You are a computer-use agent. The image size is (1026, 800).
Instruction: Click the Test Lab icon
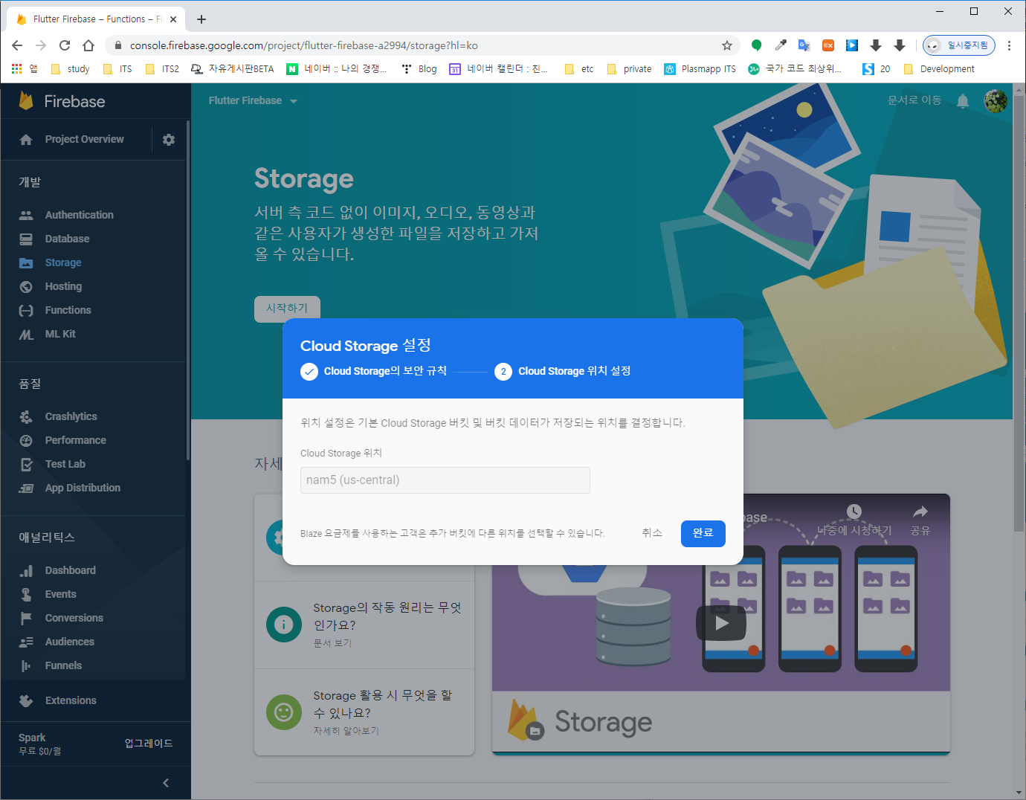click(26, 464)
